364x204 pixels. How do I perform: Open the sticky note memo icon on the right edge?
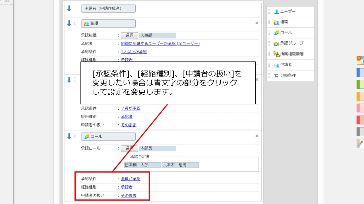[x=359, y=60]
